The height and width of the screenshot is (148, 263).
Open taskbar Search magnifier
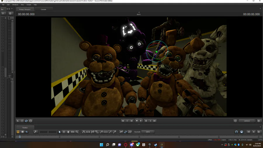108,145
